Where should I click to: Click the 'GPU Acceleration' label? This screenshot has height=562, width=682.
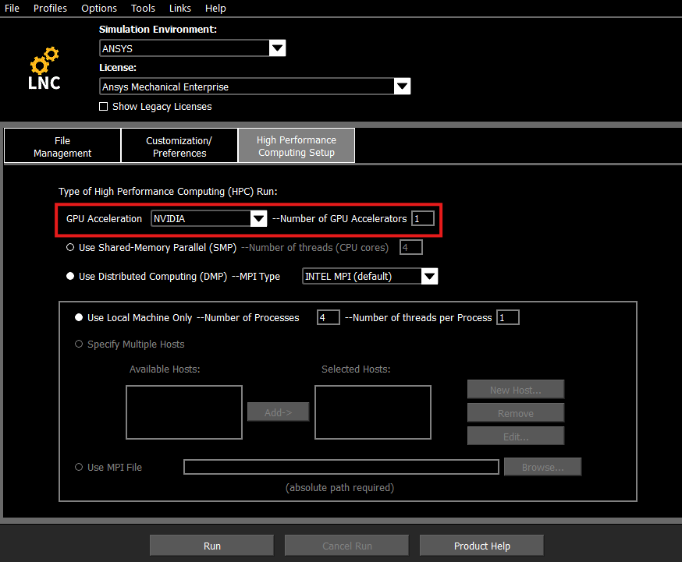104,218
